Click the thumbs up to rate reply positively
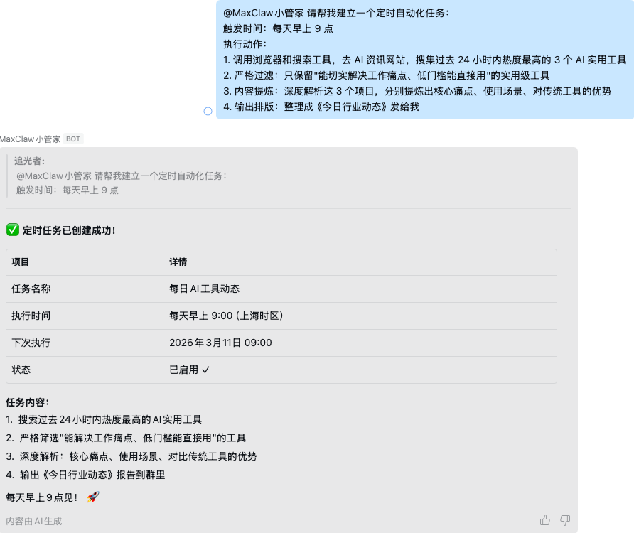The height and width of the screenshot is (533, 634). (544, 520)
